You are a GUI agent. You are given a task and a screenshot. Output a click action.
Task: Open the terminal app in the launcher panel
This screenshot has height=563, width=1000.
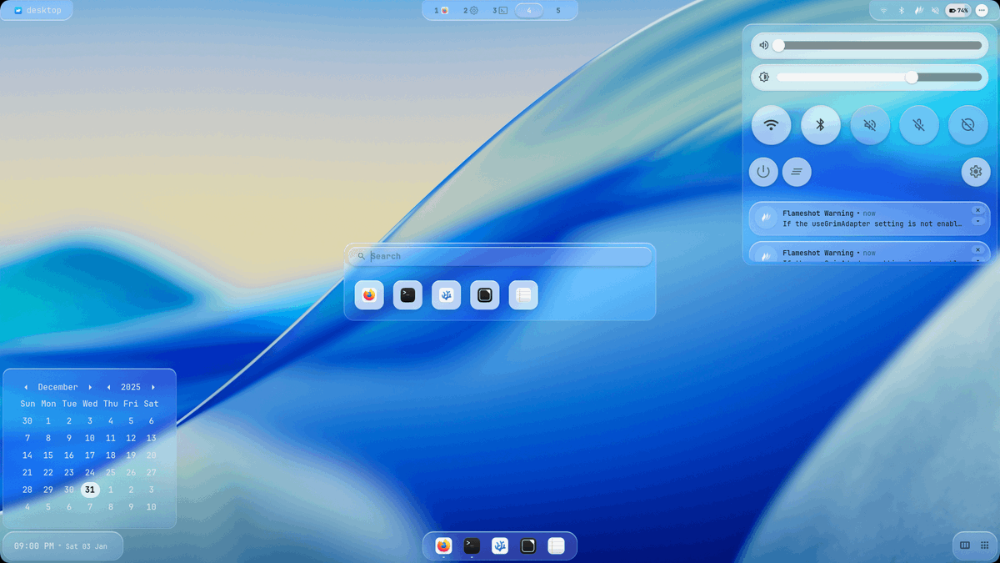click(407, 295)
